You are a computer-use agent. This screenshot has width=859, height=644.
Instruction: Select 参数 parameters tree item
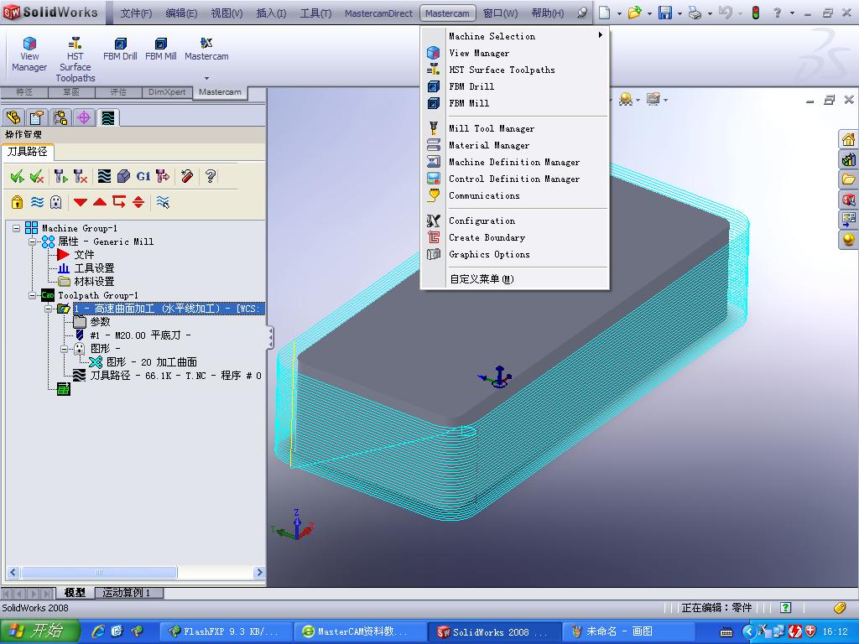tap(101, 322)
